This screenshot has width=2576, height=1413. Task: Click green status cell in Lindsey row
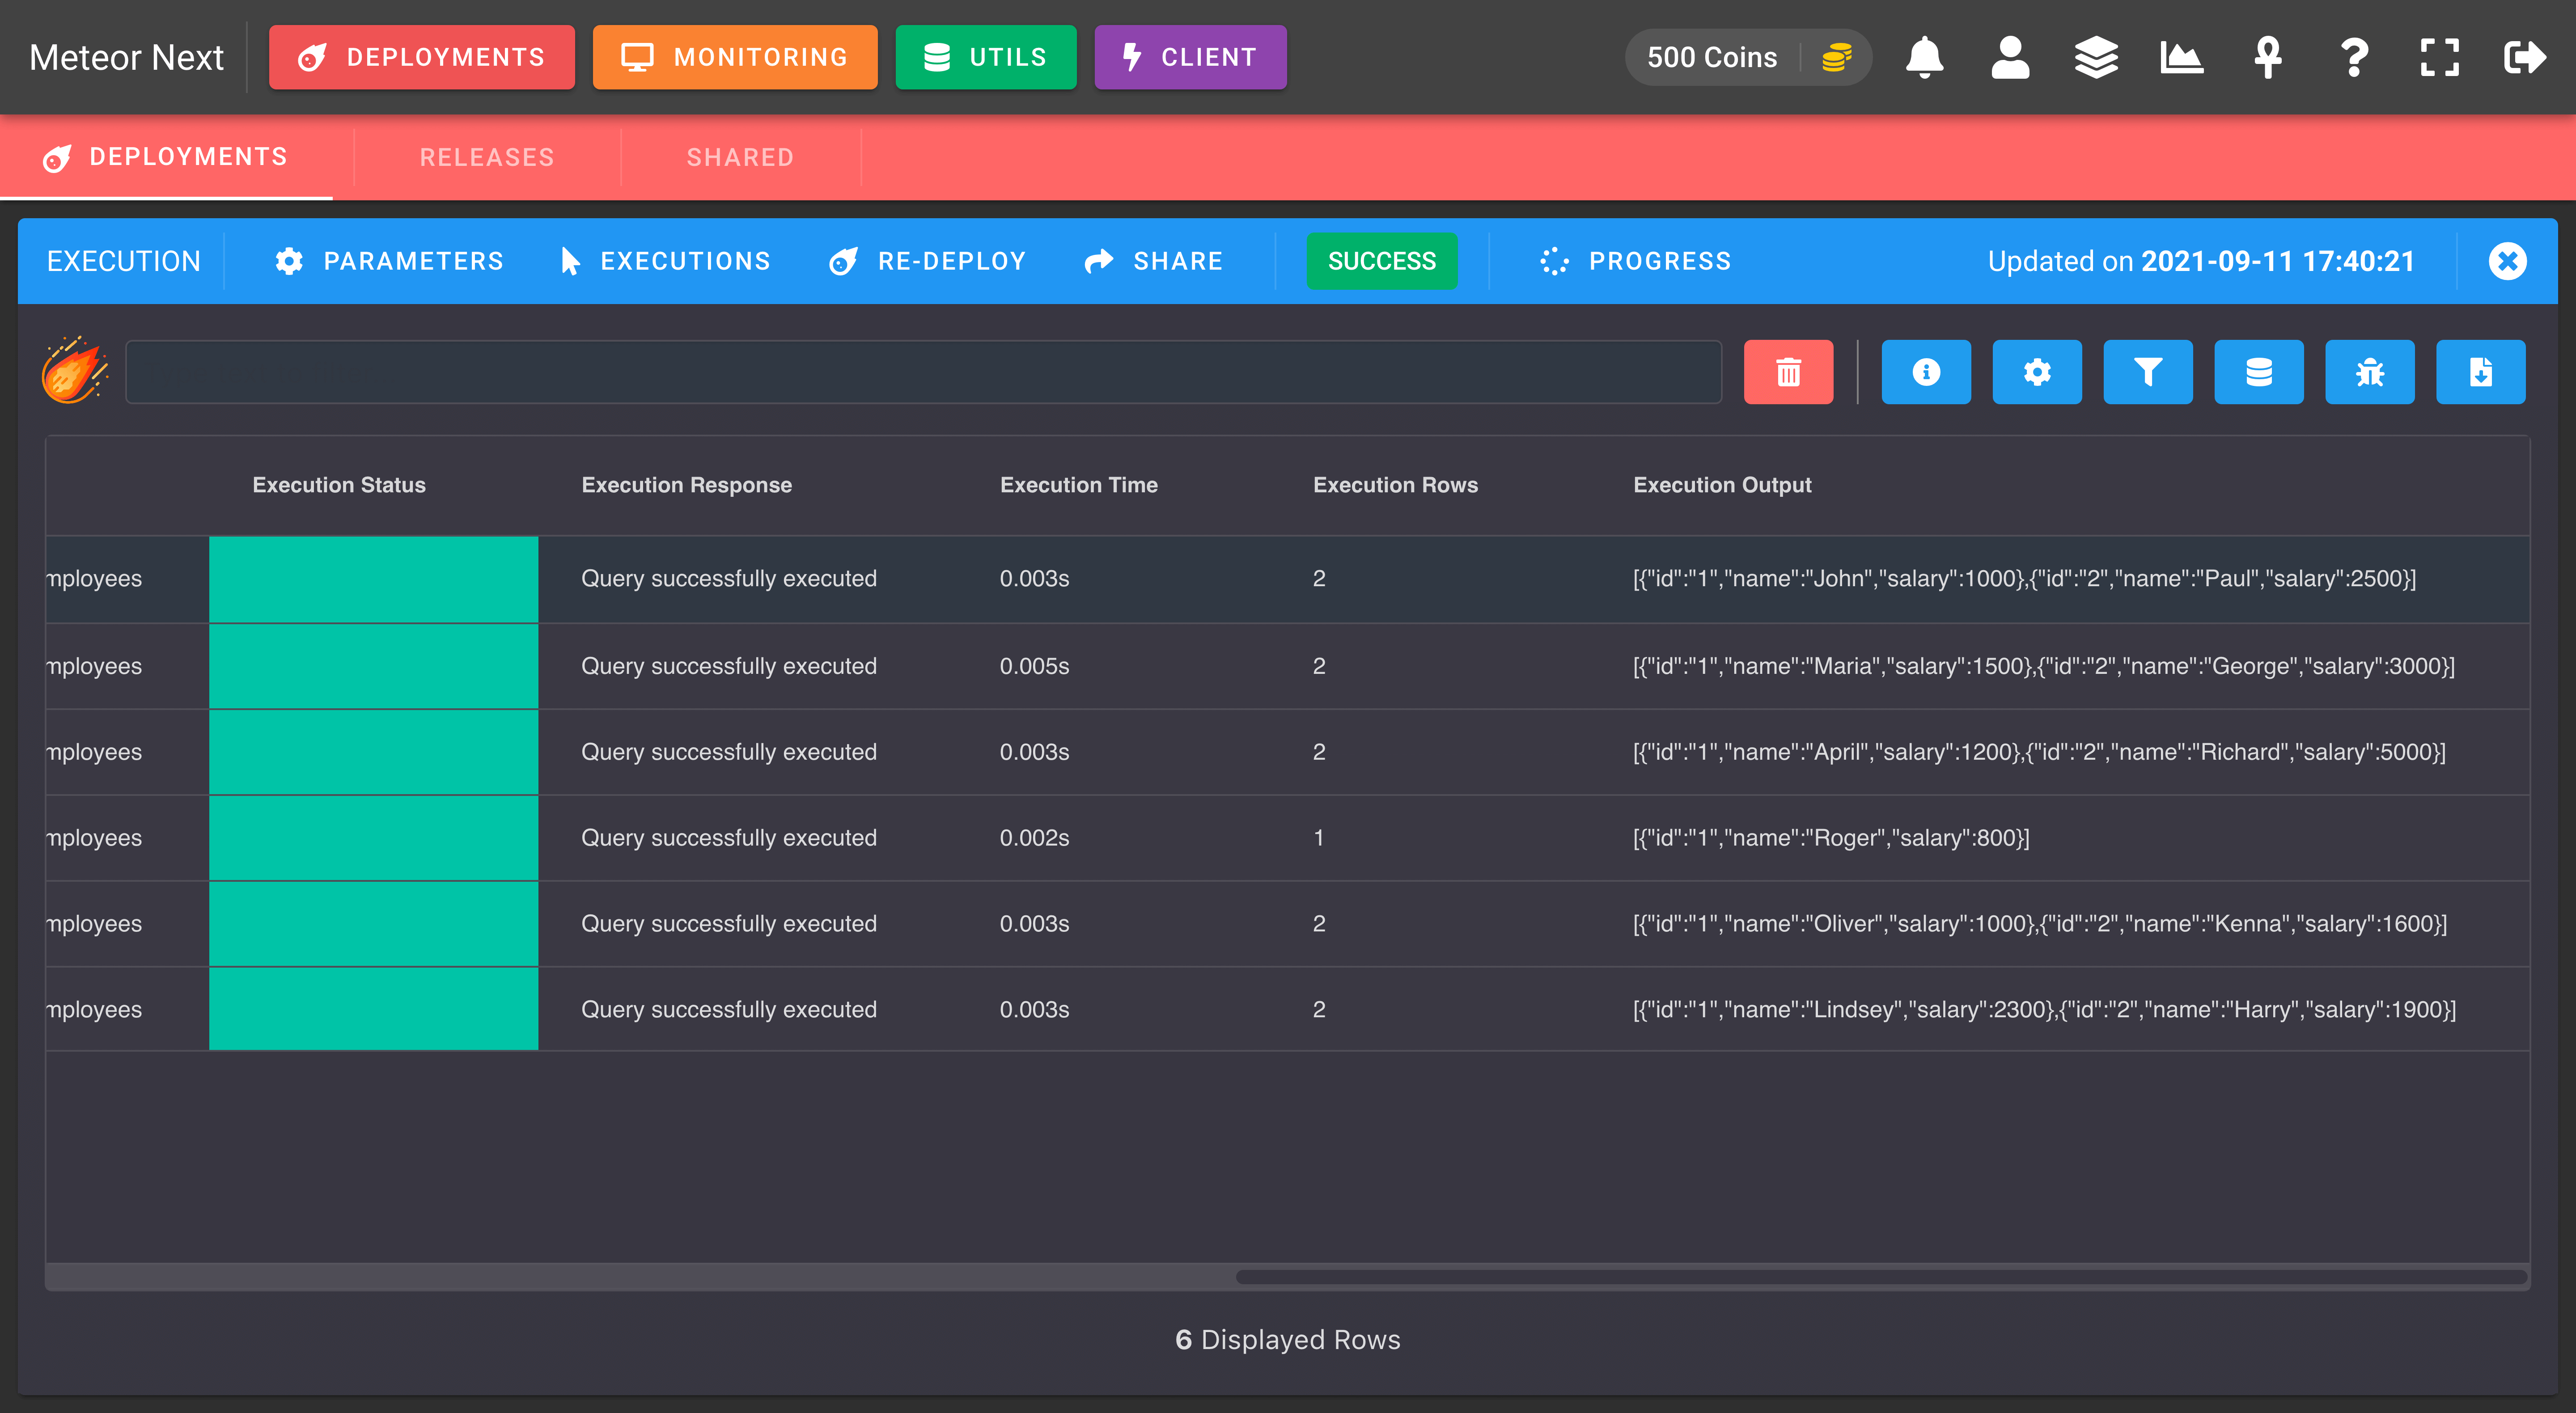pos(373,1009)
